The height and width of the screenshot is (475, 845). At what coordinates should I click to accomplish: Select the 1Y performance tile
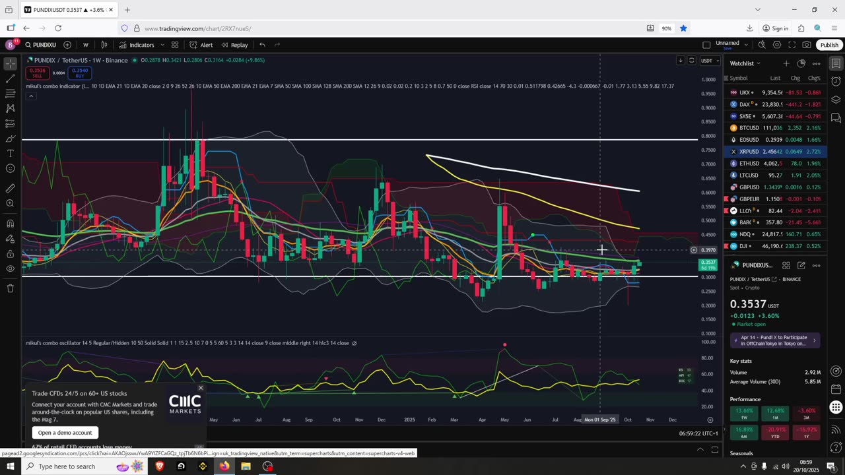(806, 433)
